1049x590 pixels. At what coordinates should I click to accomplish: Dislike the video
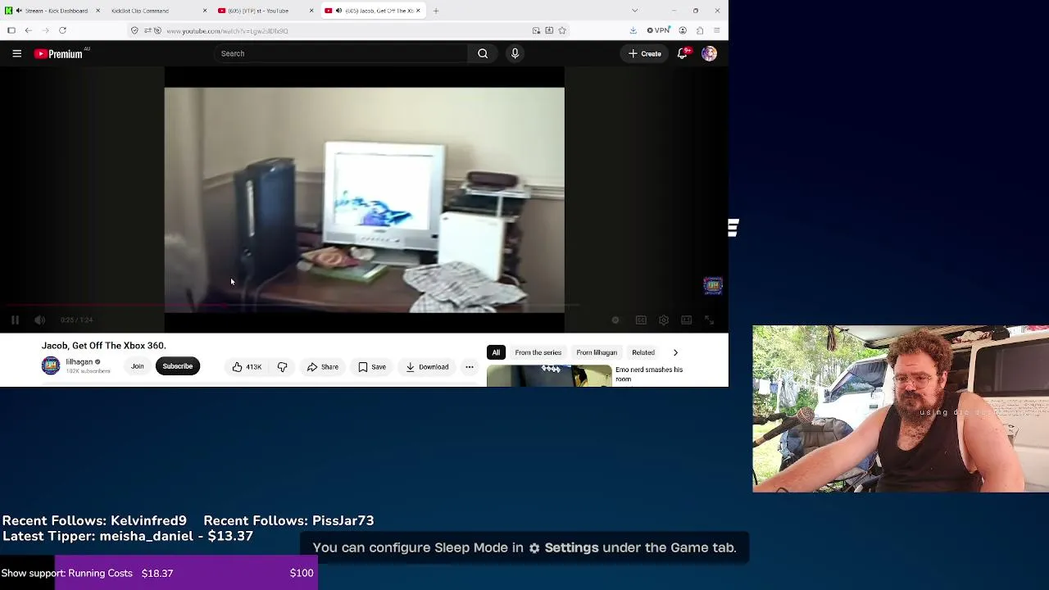tap(282, 367)
